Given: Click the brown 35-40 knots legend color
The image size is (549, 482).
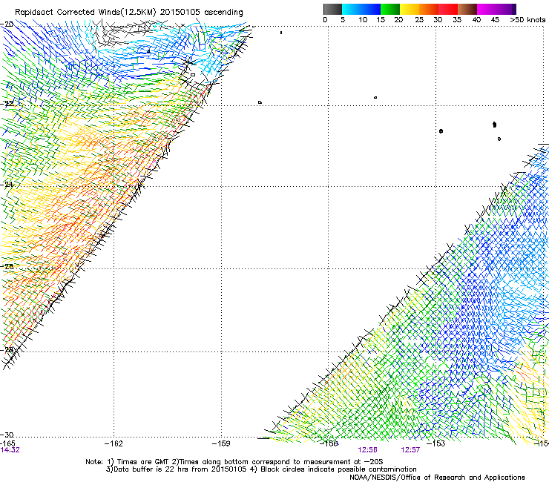Looking at the screenshot, I should (x=467, y=9).
